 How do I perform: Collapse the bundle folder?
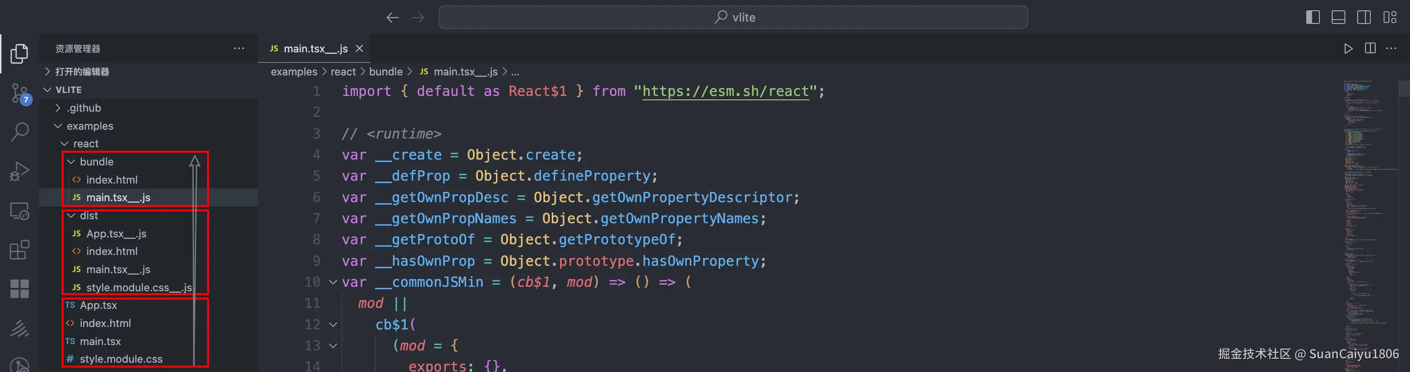coord(149,162)
